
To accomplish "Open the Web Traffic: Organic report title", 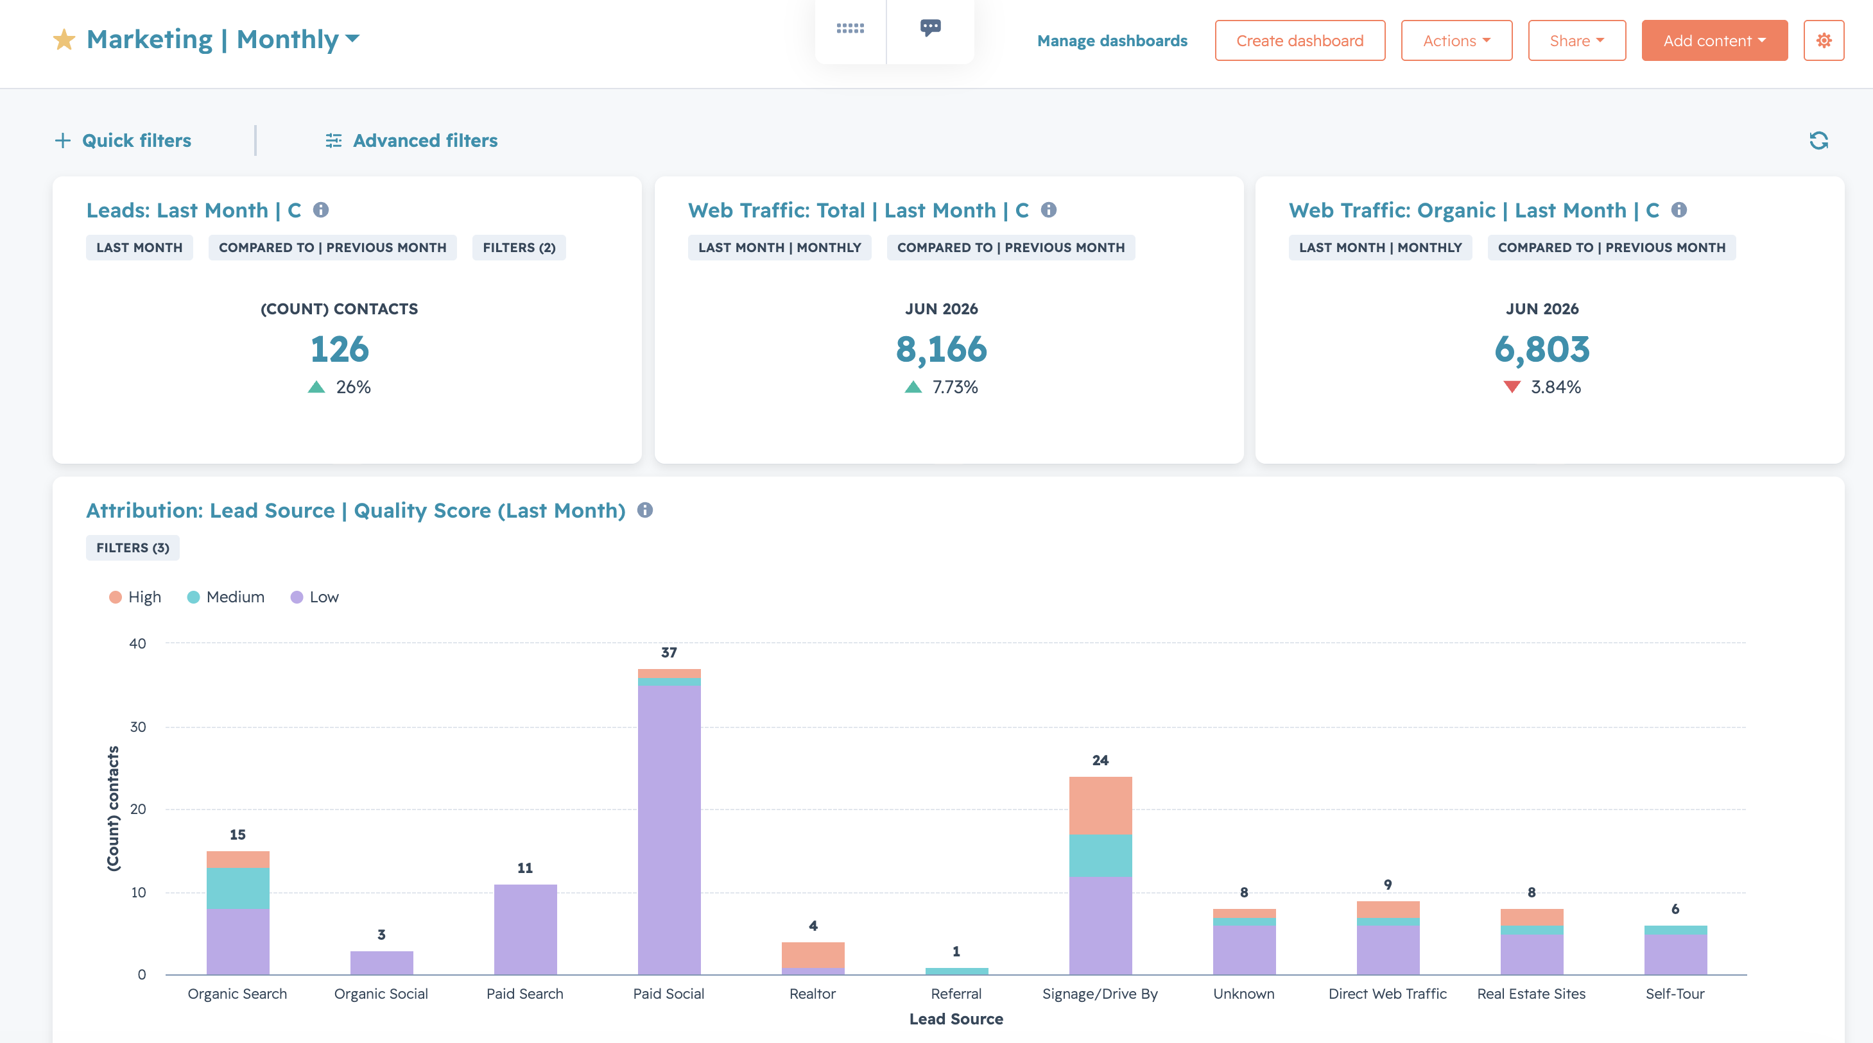I will point(1474,210).
